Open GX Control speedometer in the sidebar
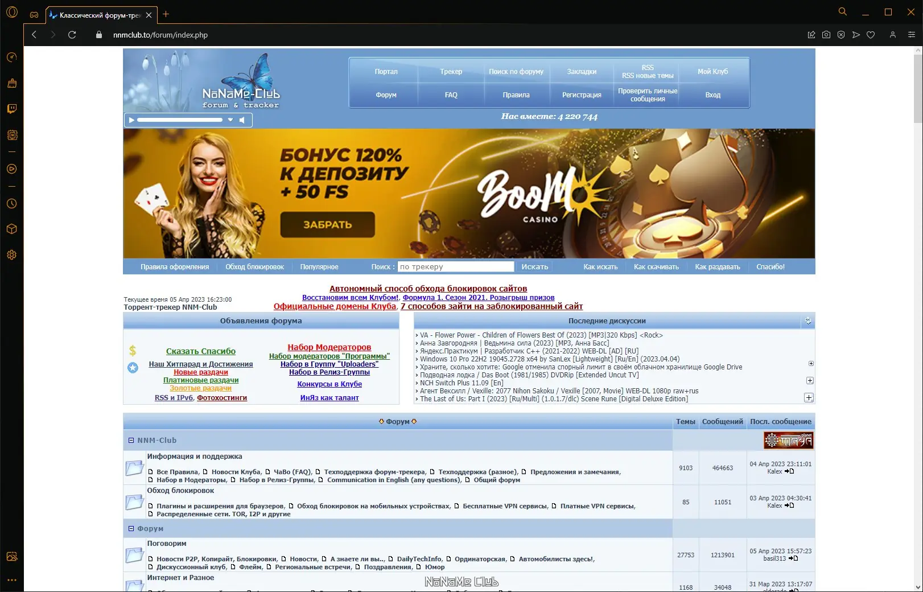Screen dimensions: 923x592 tap(12, 57)
